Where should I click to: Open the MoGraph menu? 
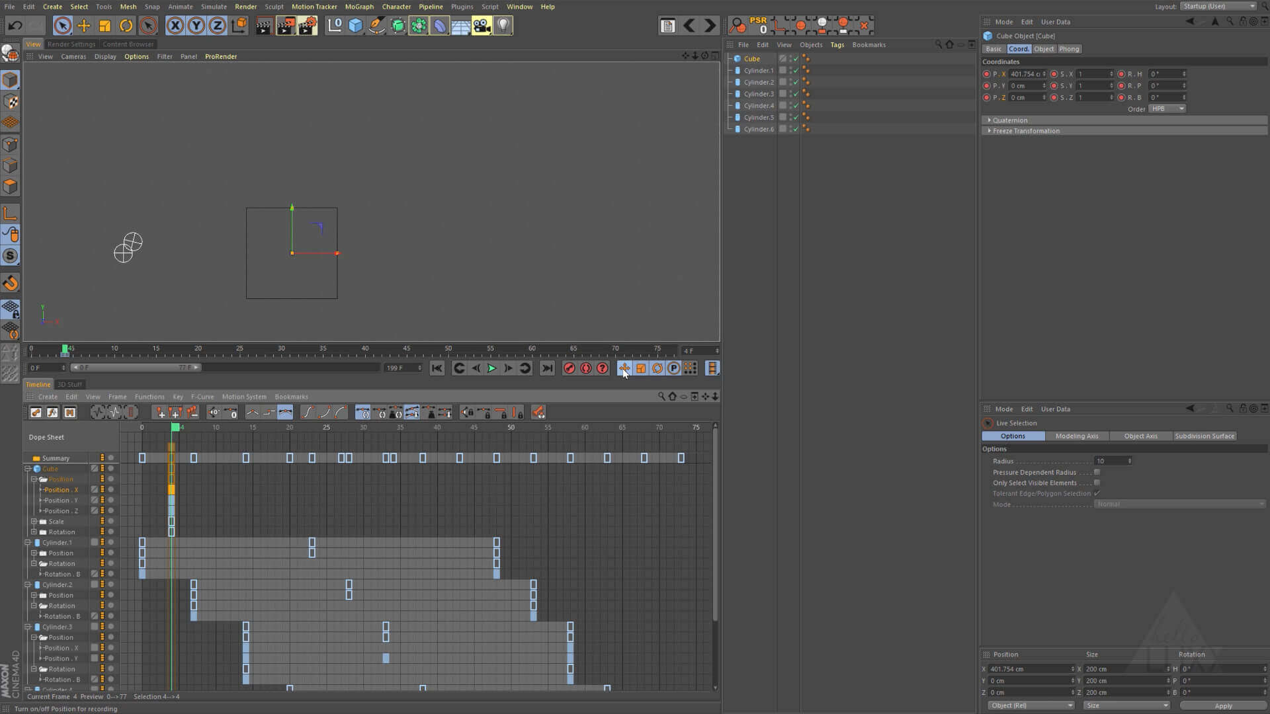point(359,7)
